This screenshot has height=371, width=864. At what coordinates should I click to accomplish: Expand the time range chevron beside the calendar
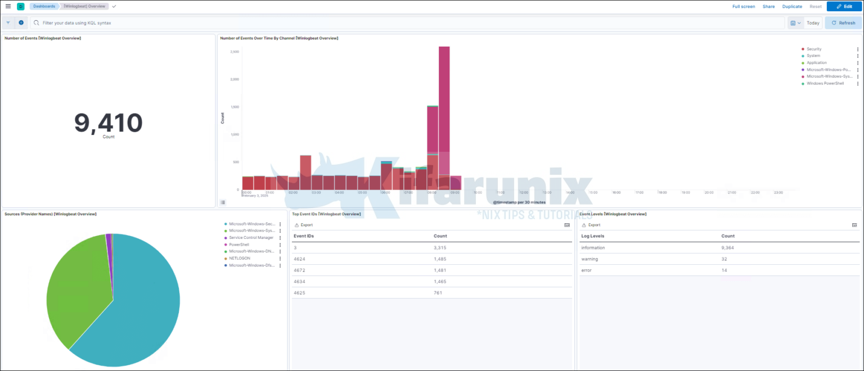pos(799,23)
